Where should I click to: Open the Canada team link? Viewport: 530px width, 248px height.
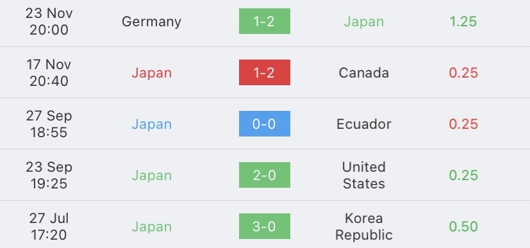coord(364,72)
